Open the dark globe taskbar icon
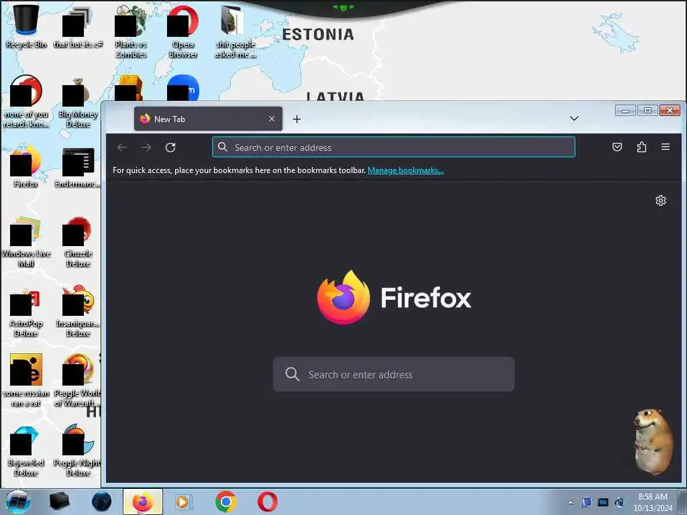687x515 pixels. (101, 502)
